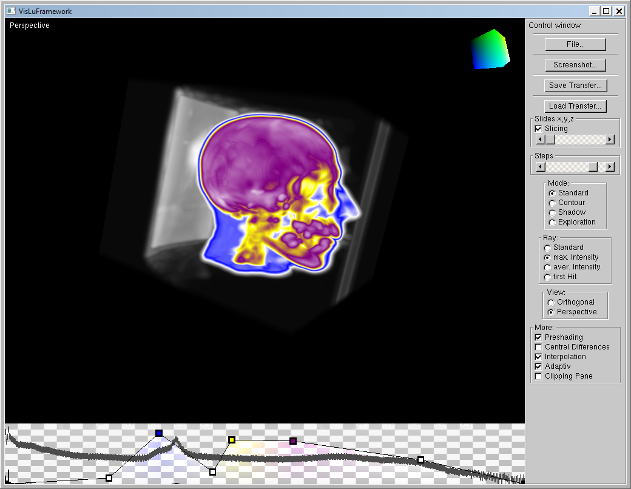Change Ray mode to first Hit
The width and height of the screenshot is (631, 489).
[x=547, y=276]
